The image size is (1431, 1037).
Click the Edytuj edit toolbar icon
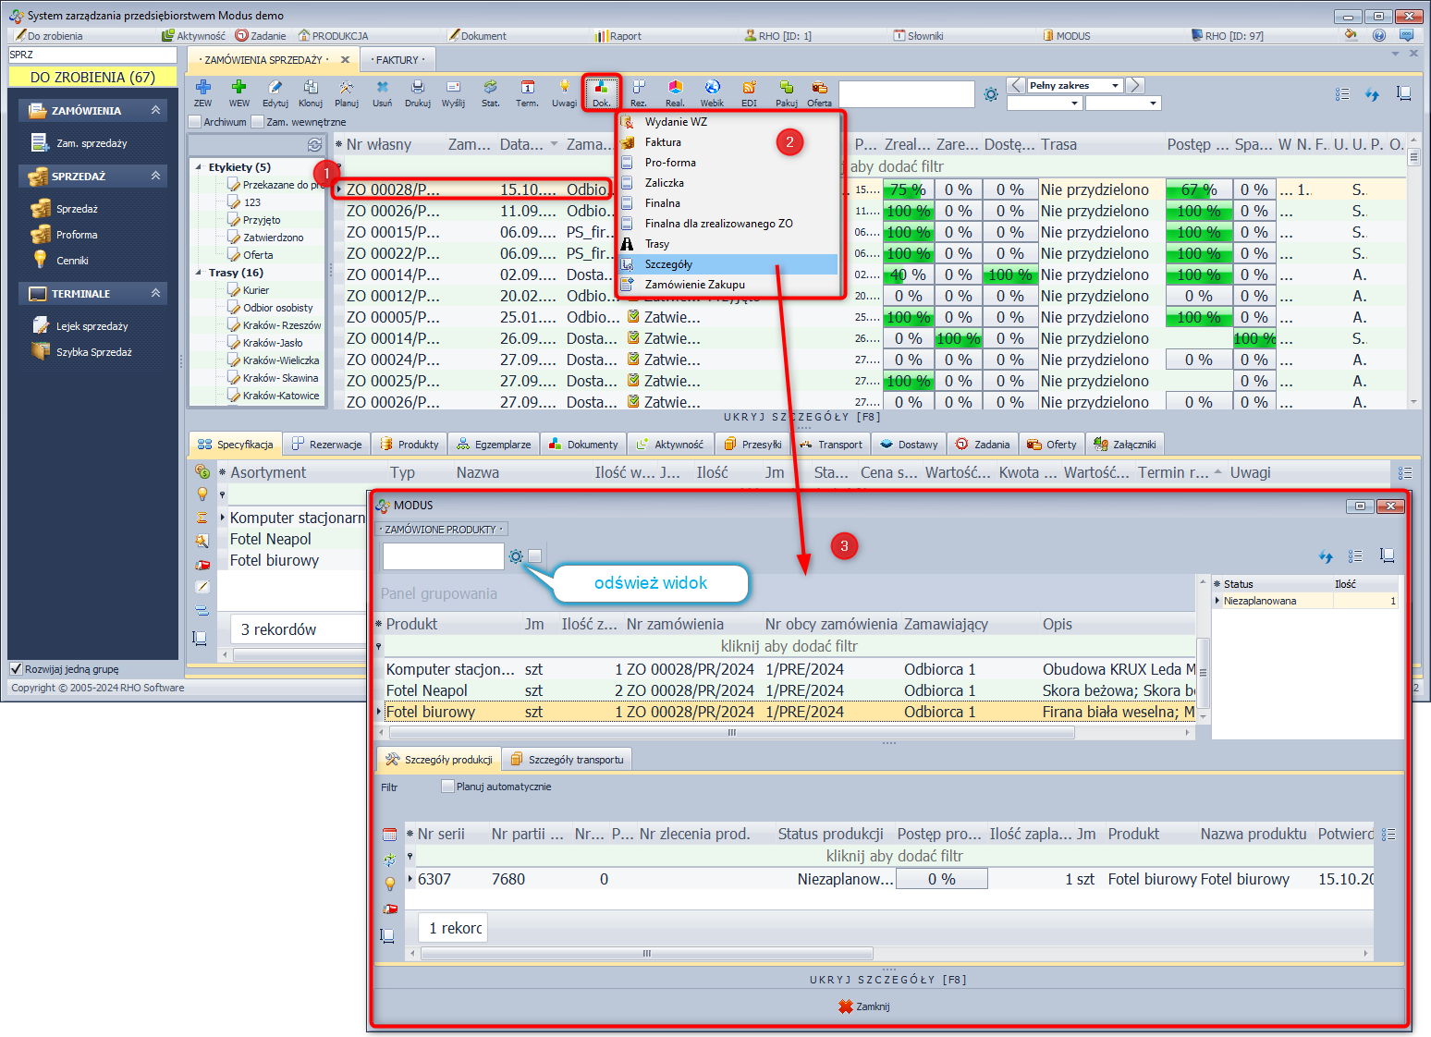275,91
